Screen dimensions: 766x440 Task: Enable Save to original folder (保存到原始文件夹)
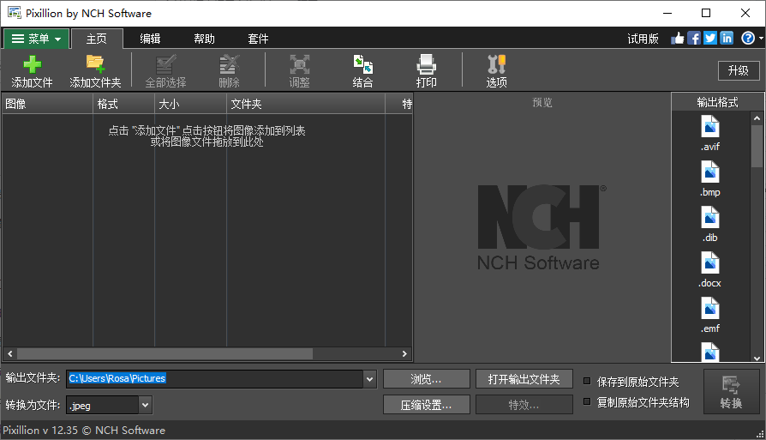tap(587, 381)
